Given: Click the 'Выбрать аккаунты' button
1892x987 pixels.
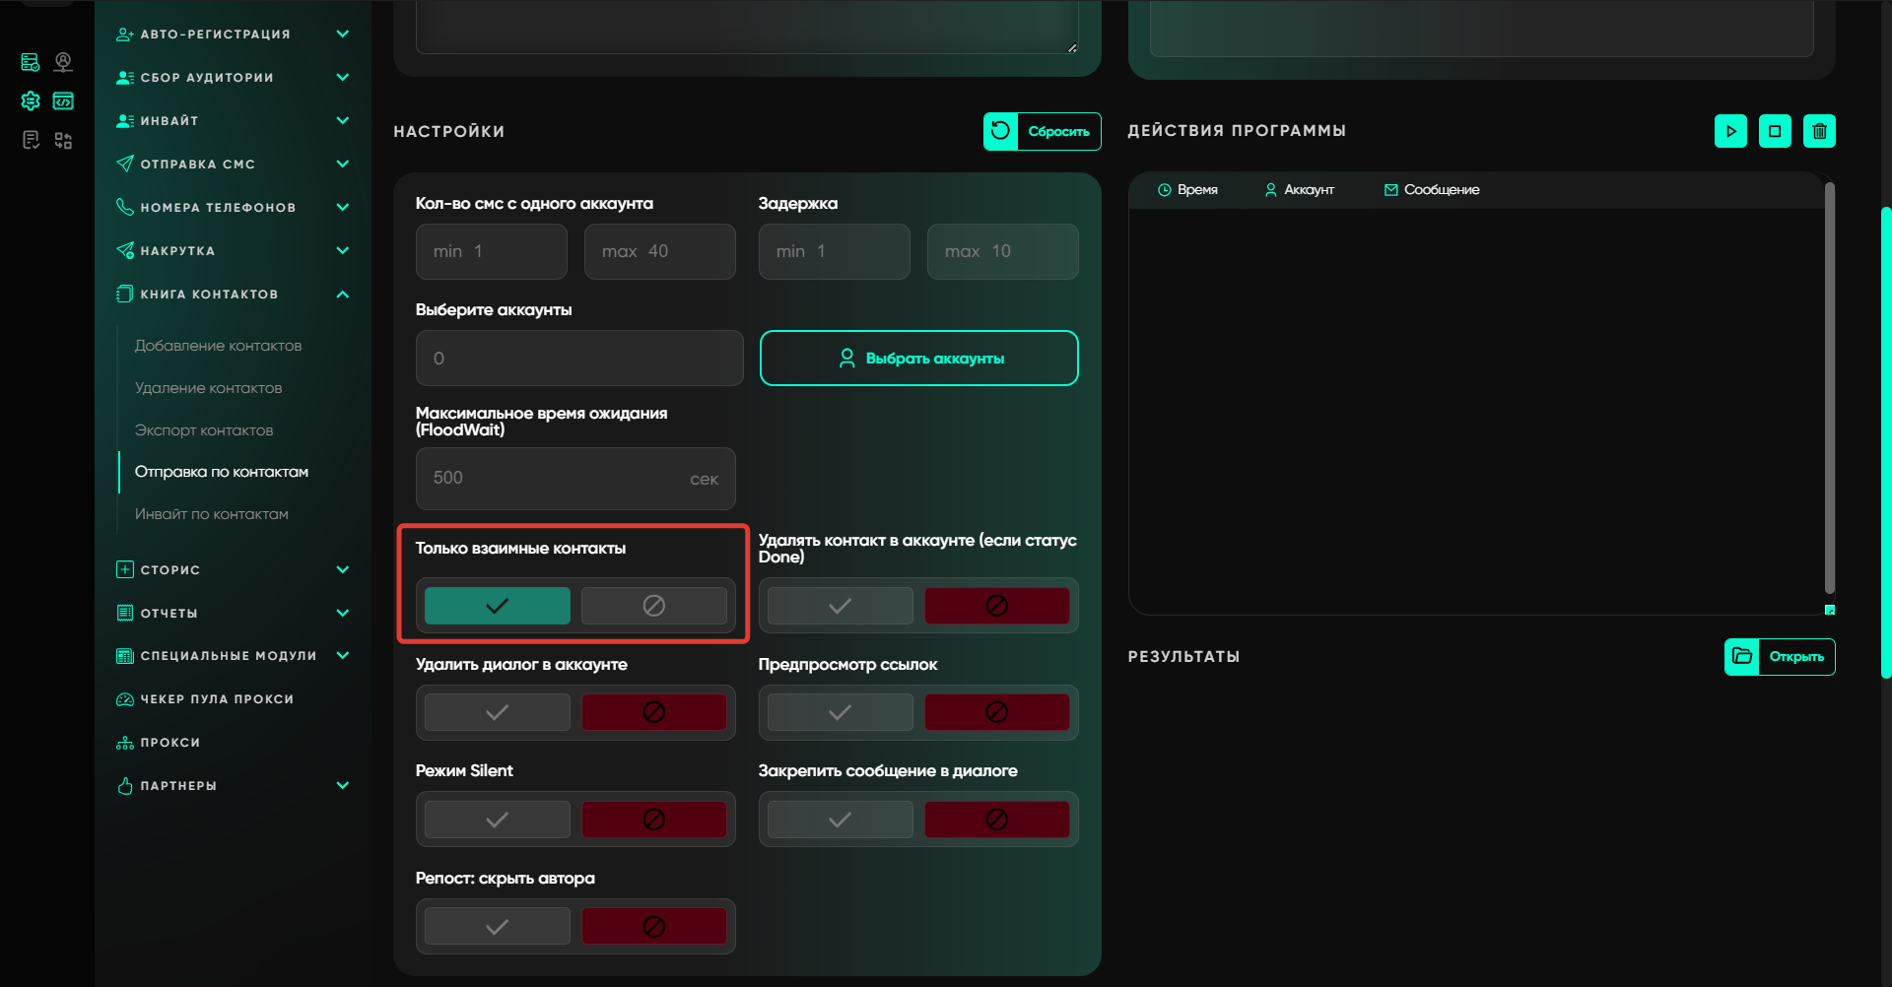Looking at the screenshot, I should coord(918,359).
